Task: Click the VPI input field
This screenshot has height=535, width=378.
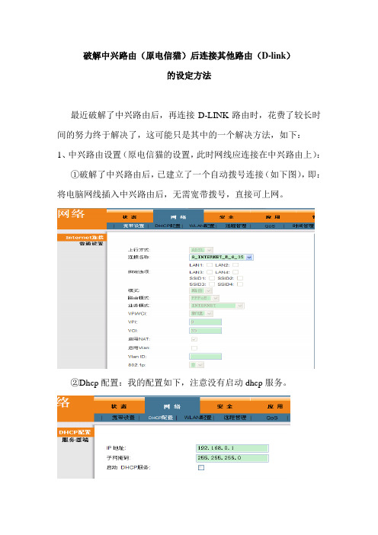Action: 205,322
